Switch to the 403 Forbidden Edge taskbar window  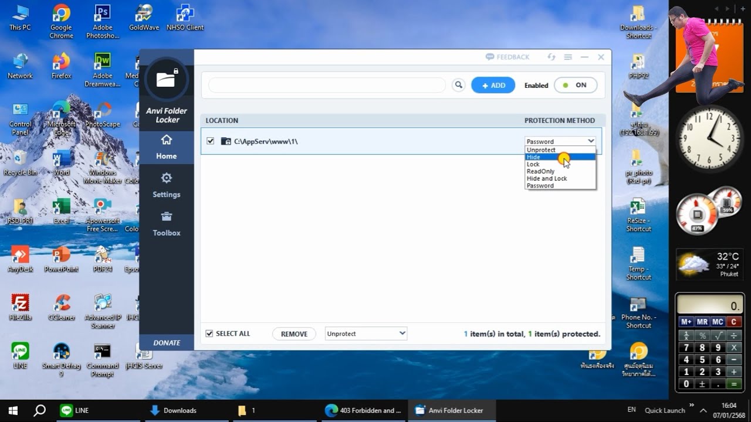pyautogui.click(x=364, y=410)
